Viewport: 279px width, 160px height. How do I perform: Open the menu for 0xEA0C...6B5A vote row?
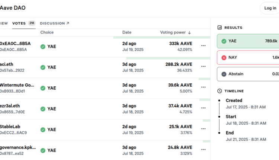pos(203,45)
